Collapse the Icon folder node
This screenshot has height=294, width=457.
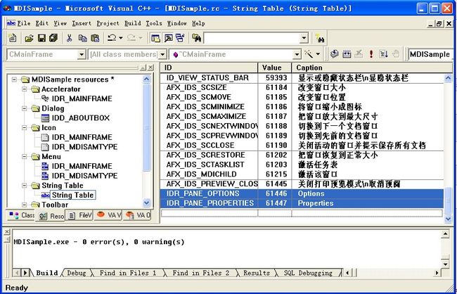click(x=25, y=127)
